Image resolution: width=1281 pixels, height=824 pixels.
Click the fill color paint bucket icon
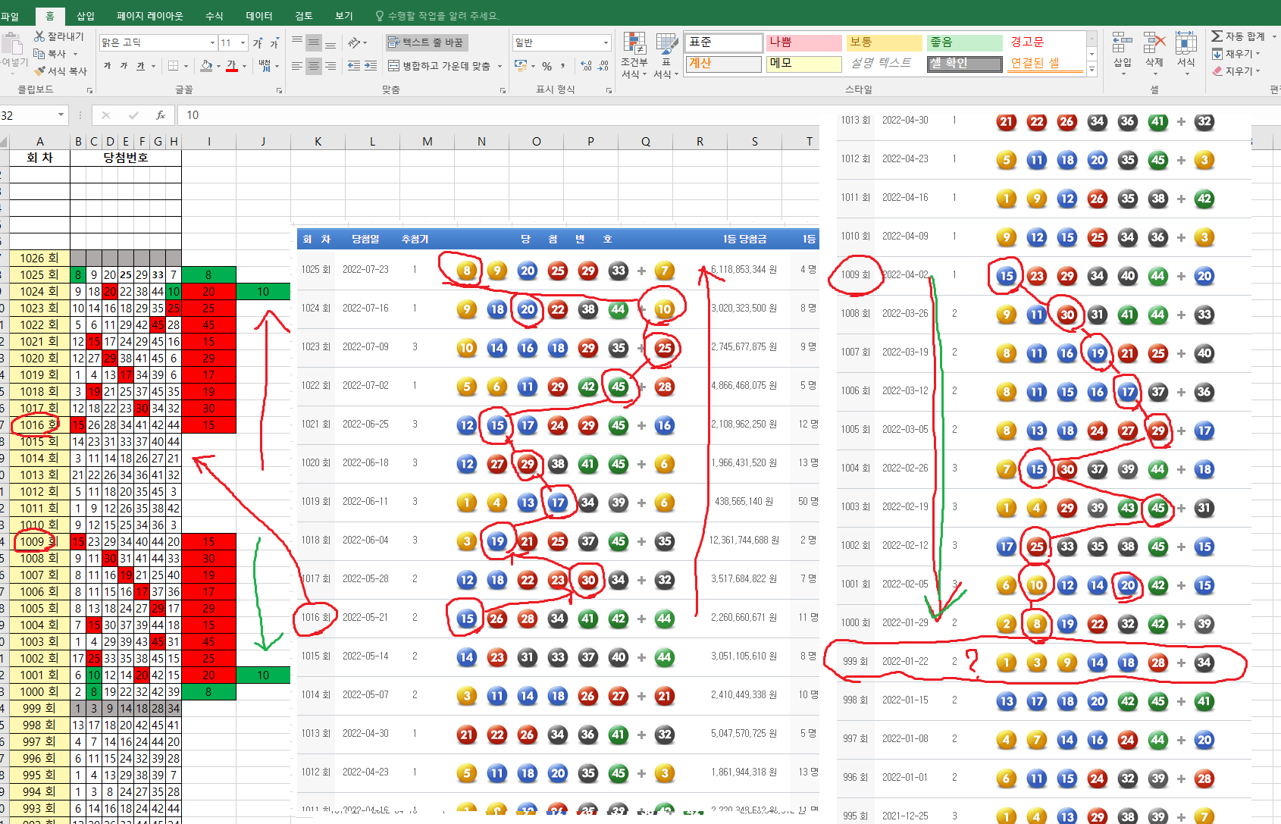206,67
